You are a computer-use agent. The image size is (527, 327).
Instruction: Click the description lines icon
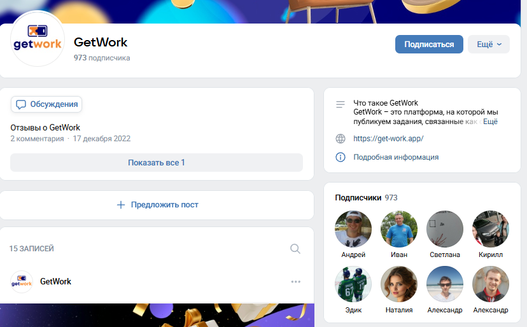click(x=341, y=104)
